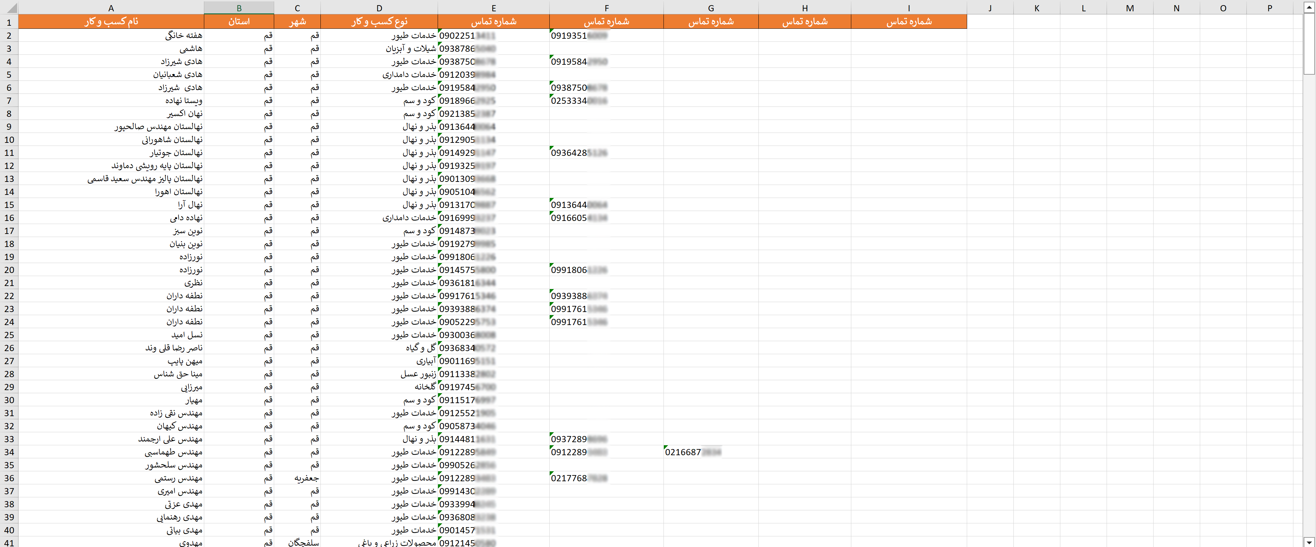This screenshot has width=1316, height=547.
Task: Select the cell 'میهن پایپ'
Action: tap(111, 361)
